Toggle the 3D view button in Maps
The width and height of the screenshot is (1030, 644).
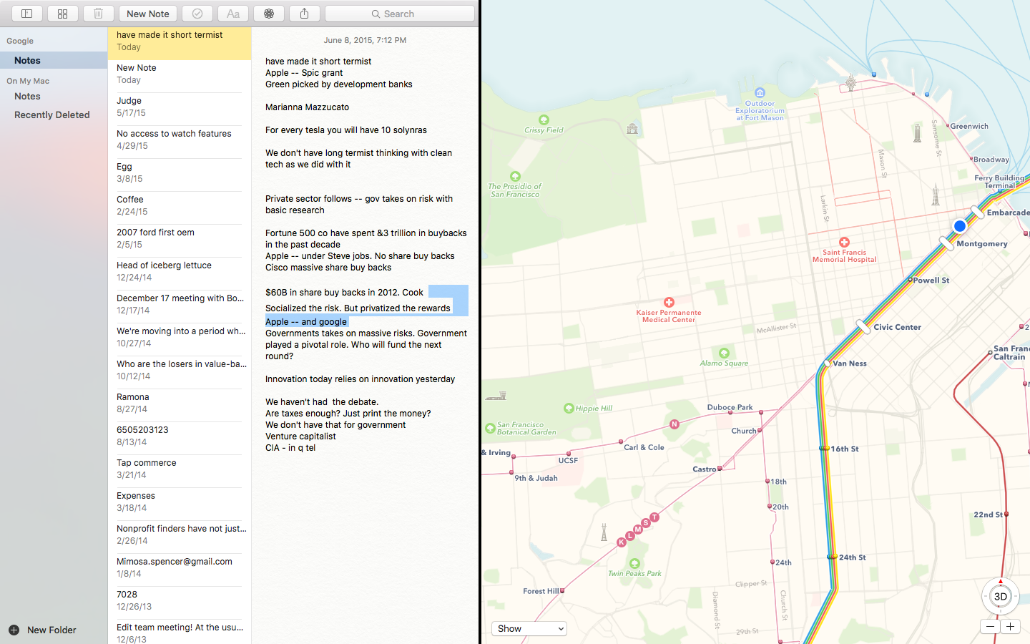(1001, 597)
